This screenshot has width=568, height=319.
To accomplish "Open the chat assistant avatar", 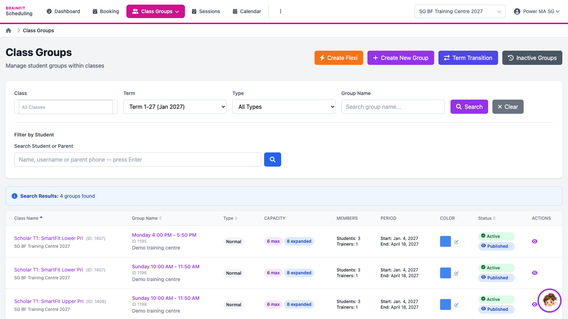I will pyautogui.click(x=550, y=301).
